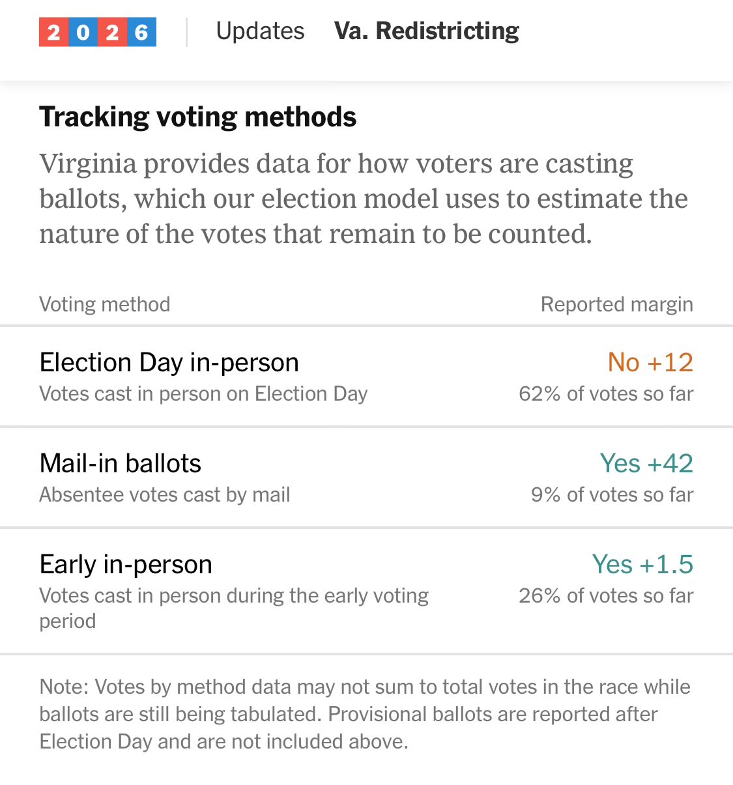Click the 62% of votes so far text

click(x=605, y=393)
